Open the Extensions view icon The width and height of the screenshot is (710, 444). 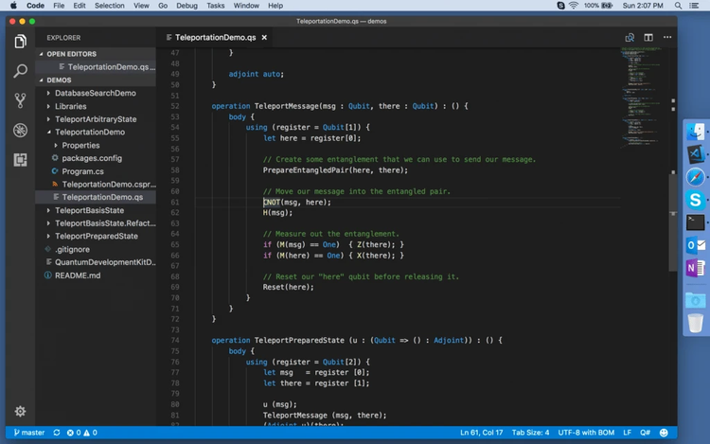(20, 159)
